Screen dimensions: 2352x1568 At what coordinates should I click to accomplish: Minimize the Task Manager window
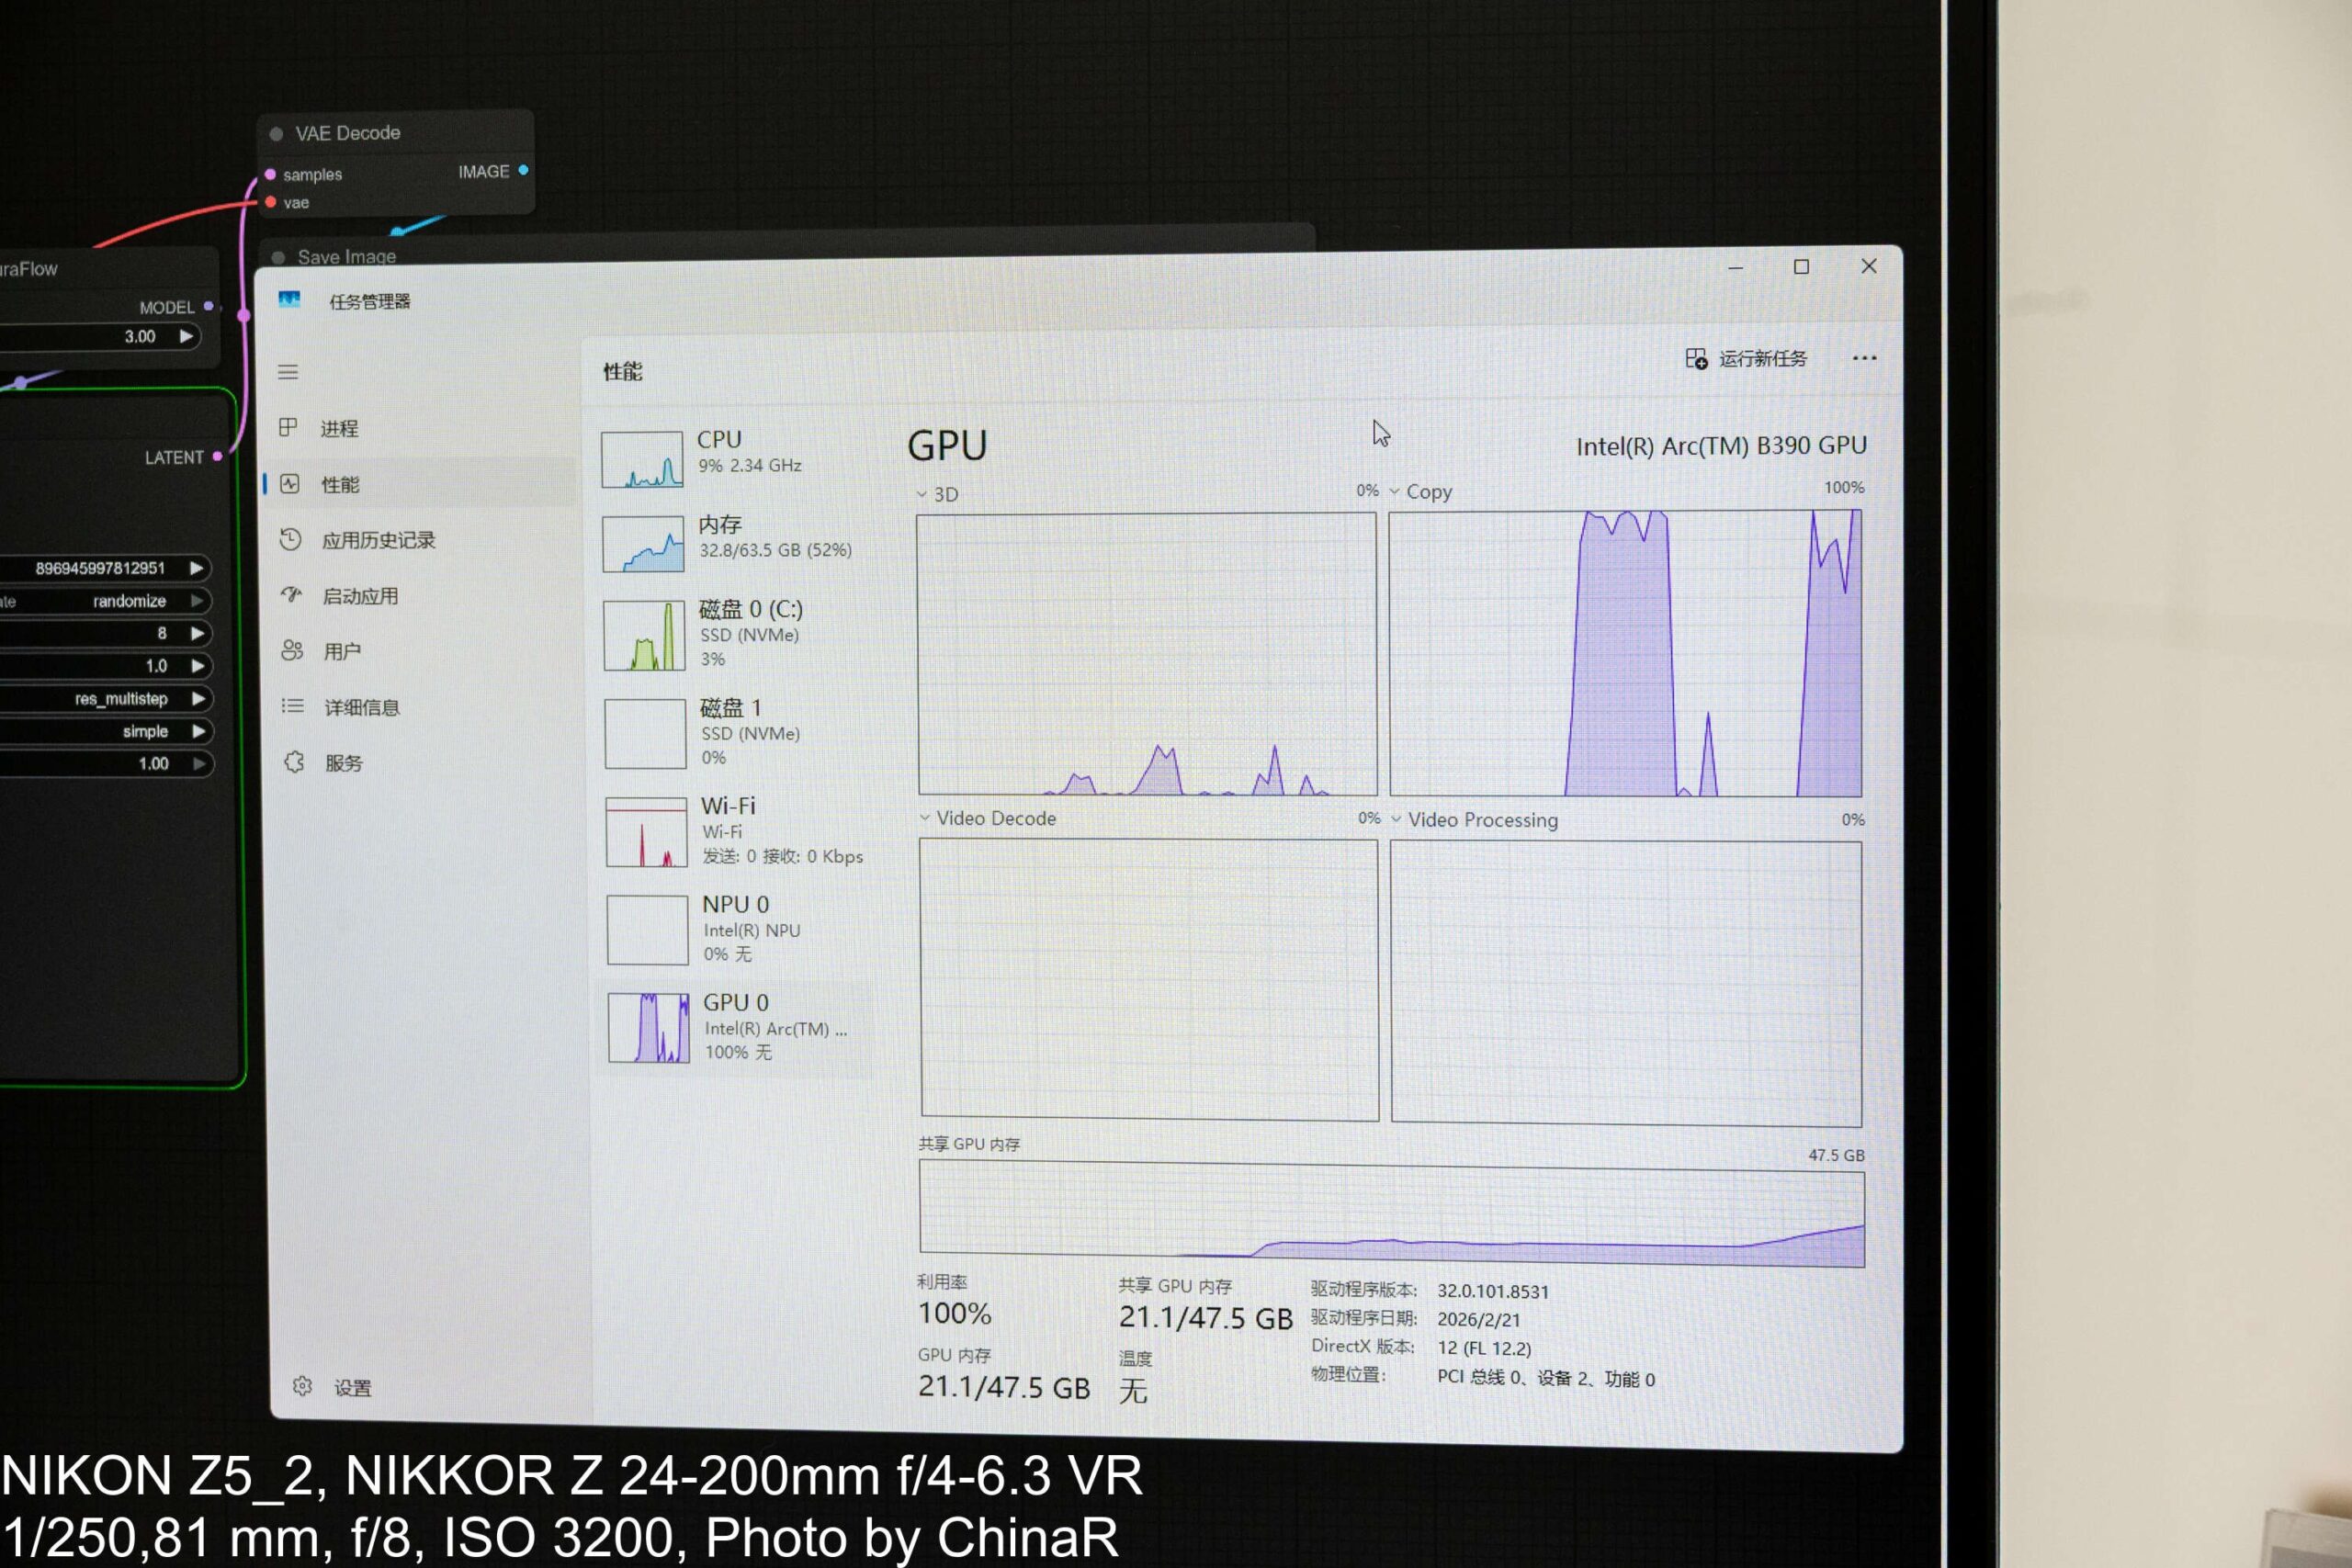point(1735,267)
